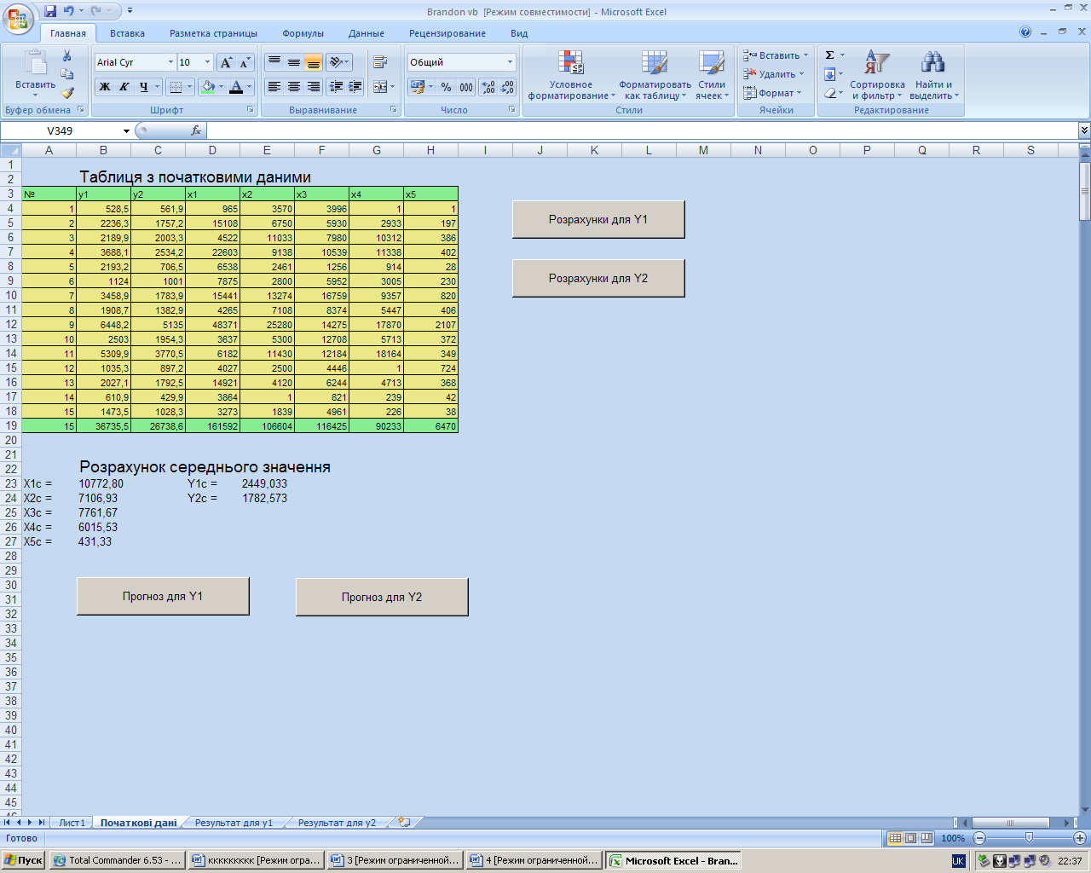The image size is (1091, 873).
Task: Expand the Name Box dropdown arrow
Action: (x=126, y=131)
